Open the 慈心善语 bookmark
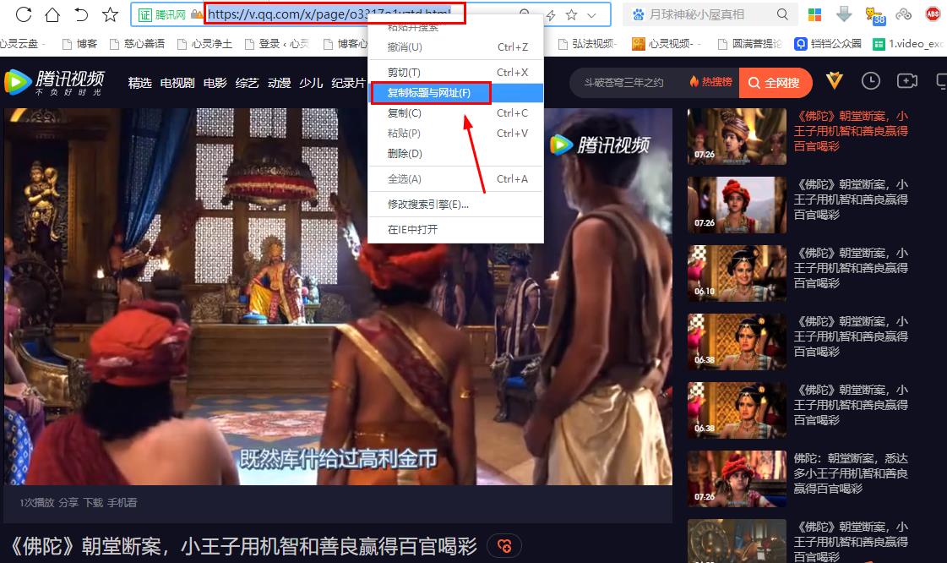This screenshot has width=947, height=563. tap(137, 43)
